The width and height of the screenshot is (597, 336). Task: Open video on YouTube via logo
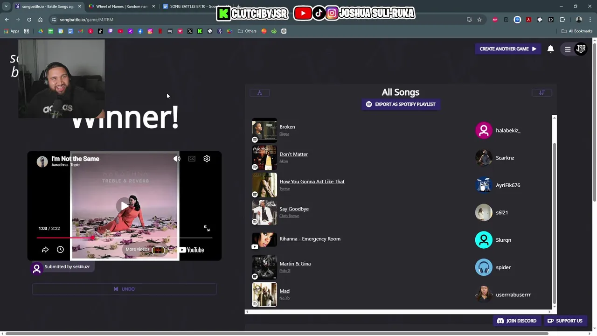pos(192,250)
